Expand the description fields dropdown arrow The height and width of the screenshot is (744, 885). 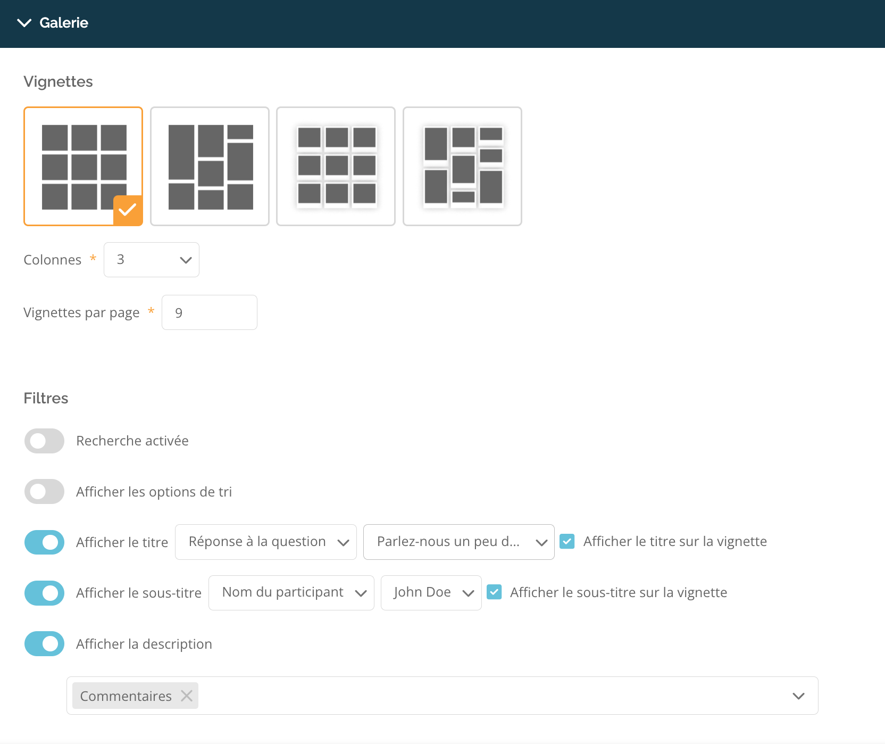point(798,696)
